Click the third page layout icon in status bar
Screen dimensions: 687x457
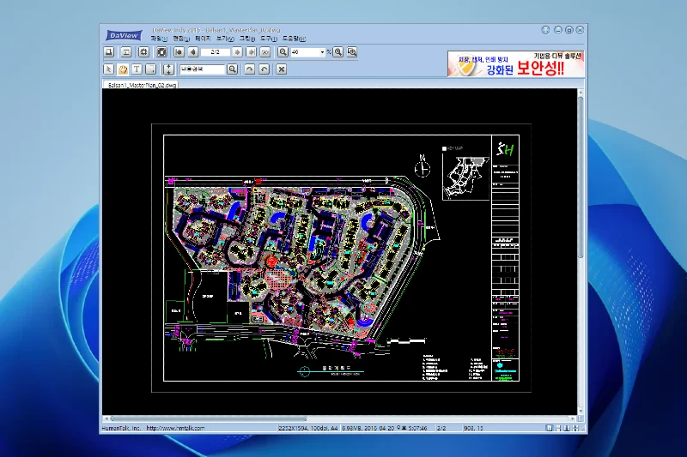[x=567, y=428]
